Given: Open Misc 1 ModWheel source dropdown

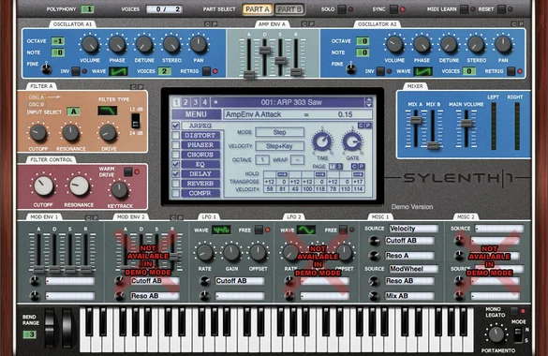Looking at the screenshot, I should [413, 269].
